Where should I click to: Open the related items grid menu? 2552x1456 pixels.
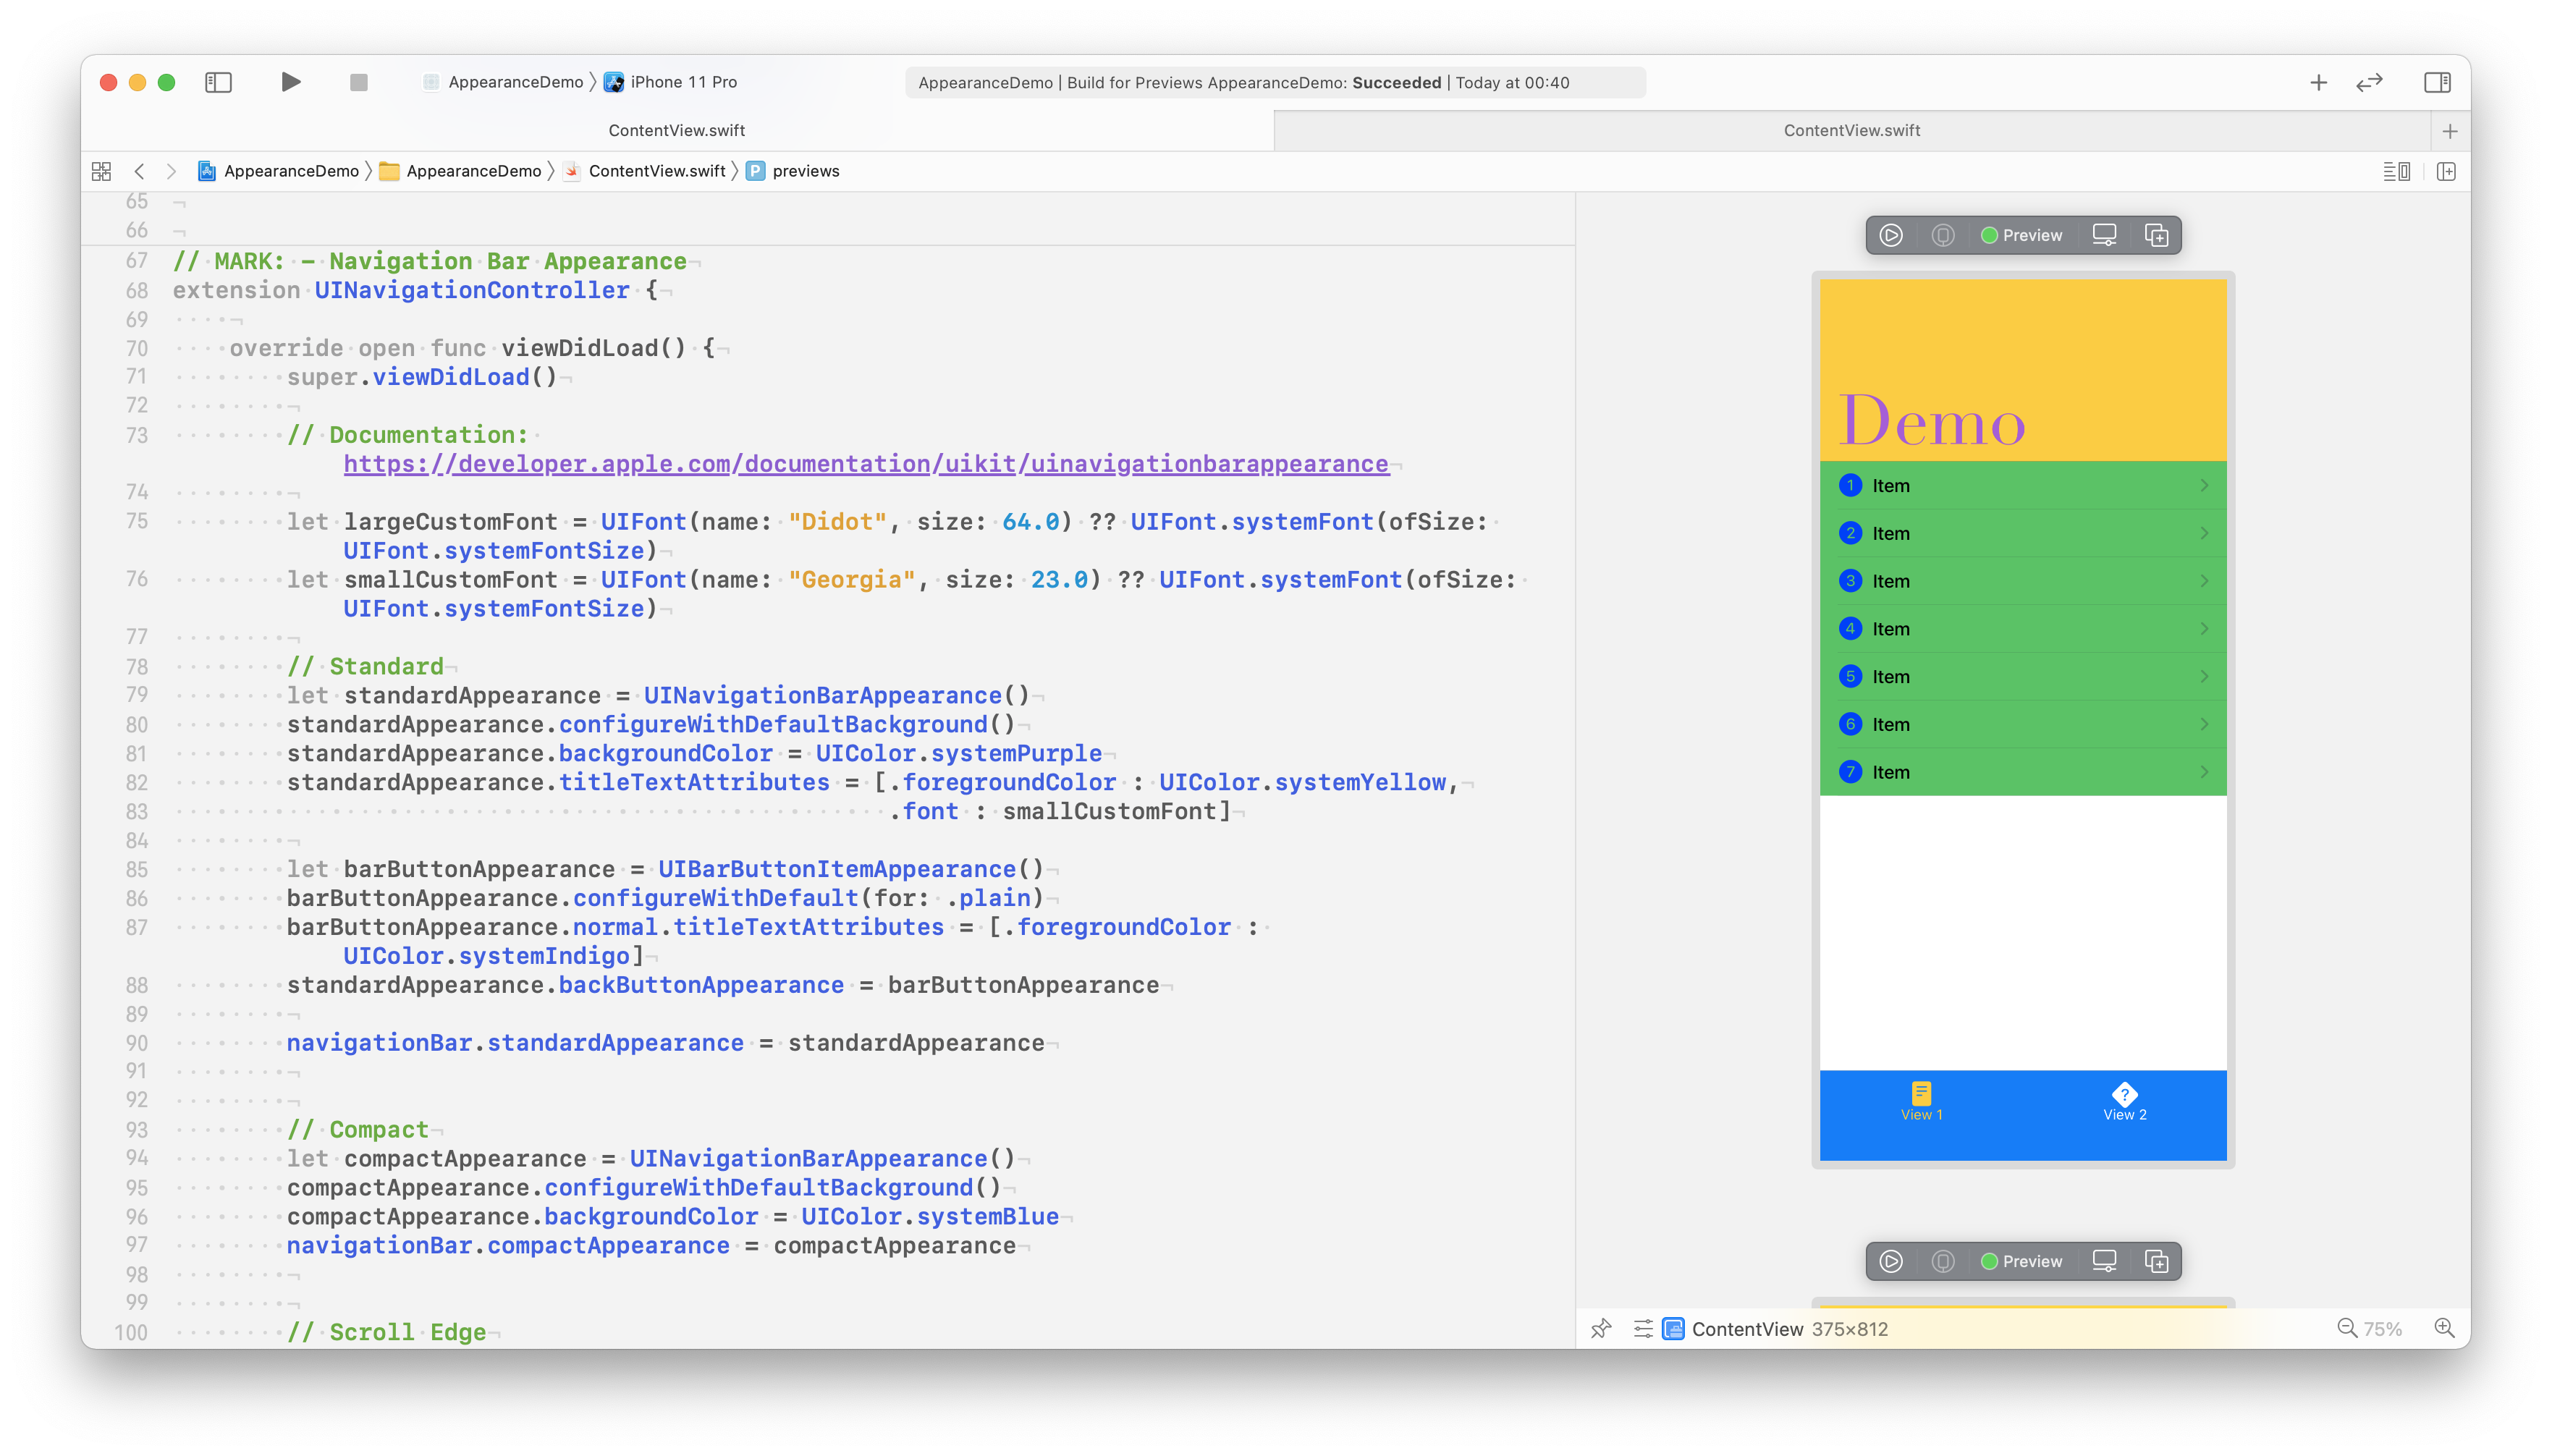coord(101,171)
